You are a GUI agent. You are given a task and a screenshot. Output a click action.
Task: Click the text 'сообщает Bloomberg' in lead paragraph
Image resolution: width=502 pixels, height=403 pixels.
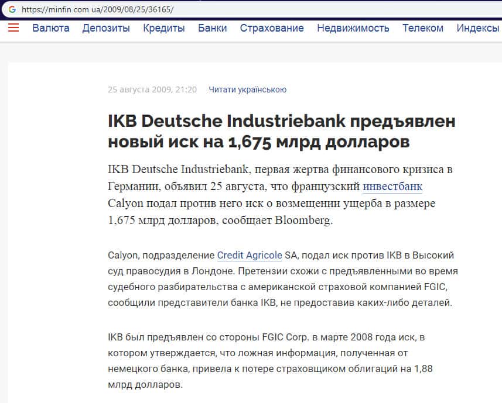[x=277, y=220]
